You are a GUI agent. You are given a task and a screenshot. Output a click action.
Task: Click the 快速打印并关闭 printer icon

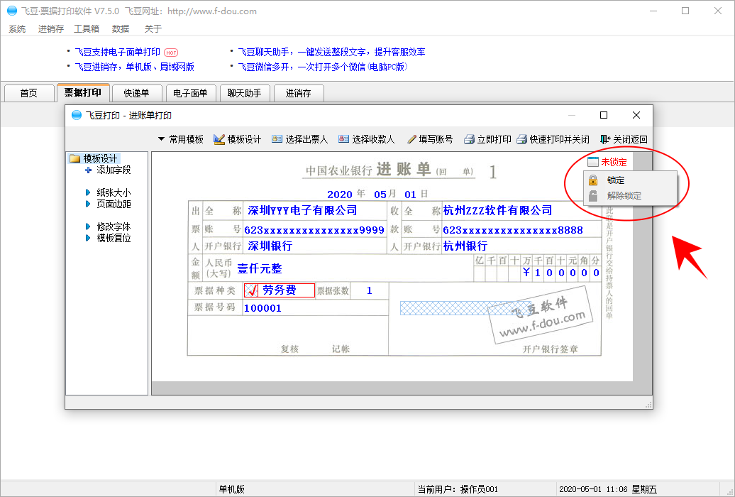(521, 139)
